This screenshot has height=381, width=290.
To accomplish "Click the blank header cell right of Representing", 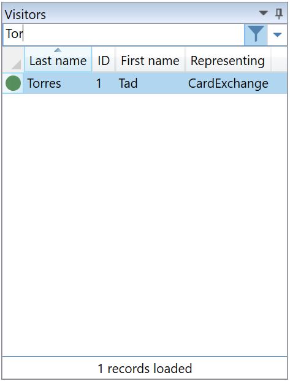I will 279,60.
